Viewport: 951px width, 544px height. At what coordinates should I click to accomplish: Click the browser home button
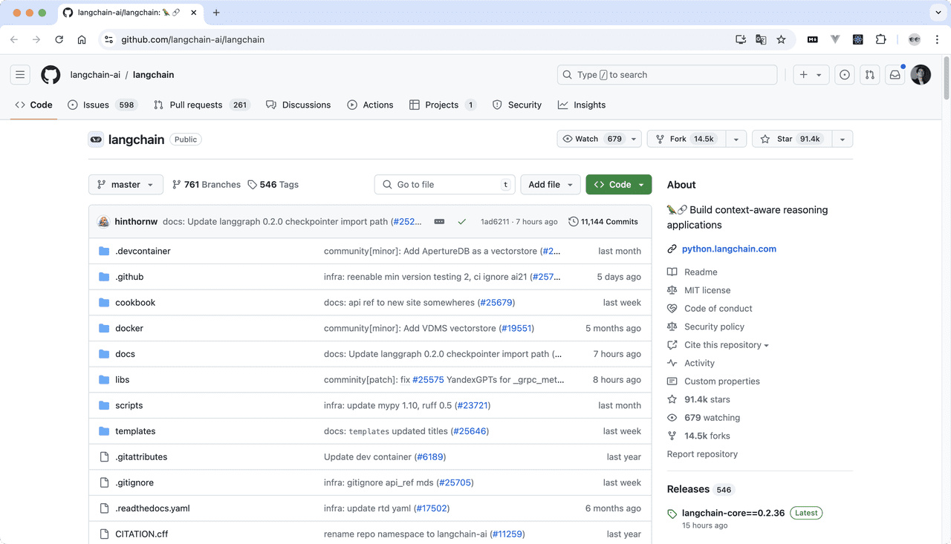(x=82, y=39)
